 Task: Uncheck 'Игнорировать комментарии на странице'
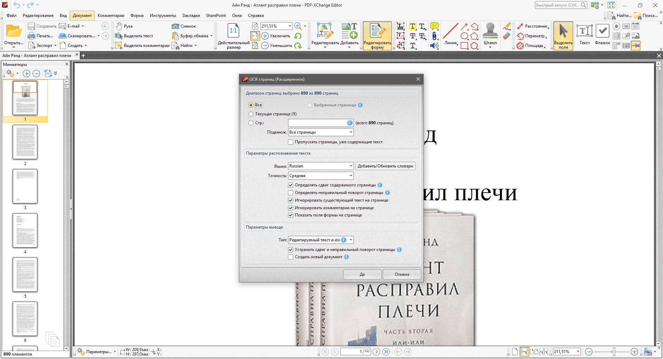point(290,208)
